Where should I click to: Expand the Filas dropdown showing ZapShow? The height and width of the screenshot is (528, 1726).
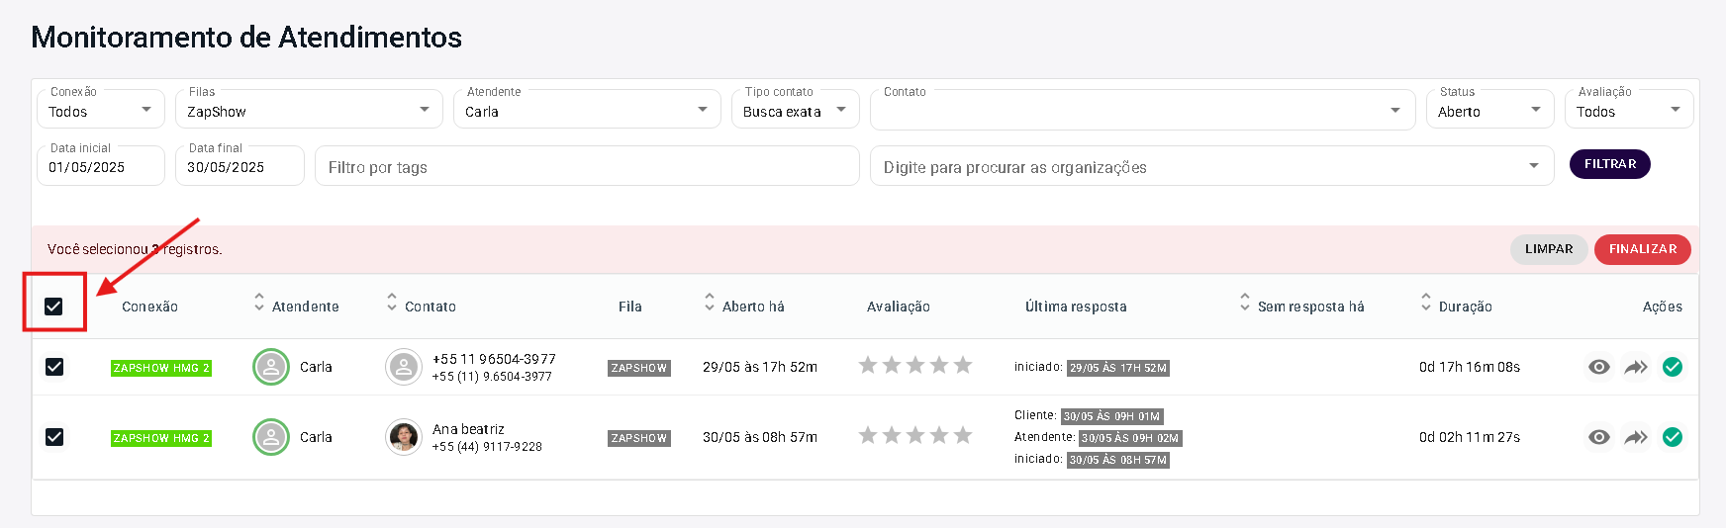[308, 111]
